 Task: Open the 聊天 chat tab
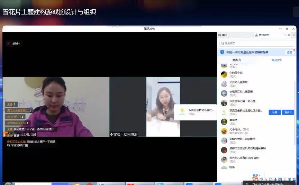click(x=224, y=35)
